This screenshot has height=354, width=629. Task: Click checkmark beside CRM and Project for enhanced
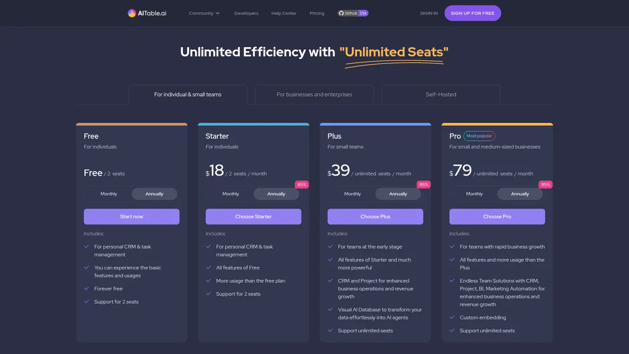(330, 281)
